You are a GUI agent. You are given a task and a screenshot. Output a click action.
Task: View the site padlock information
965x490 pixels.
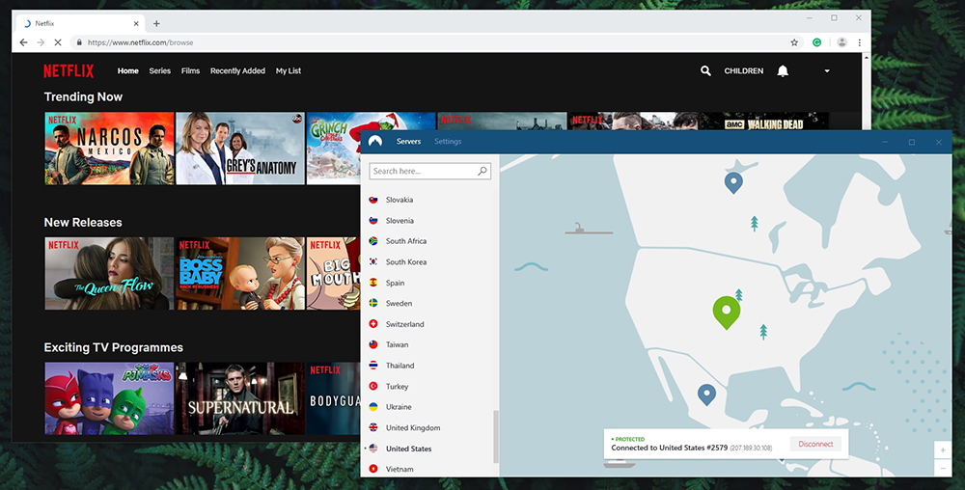[x=79, y=42]
